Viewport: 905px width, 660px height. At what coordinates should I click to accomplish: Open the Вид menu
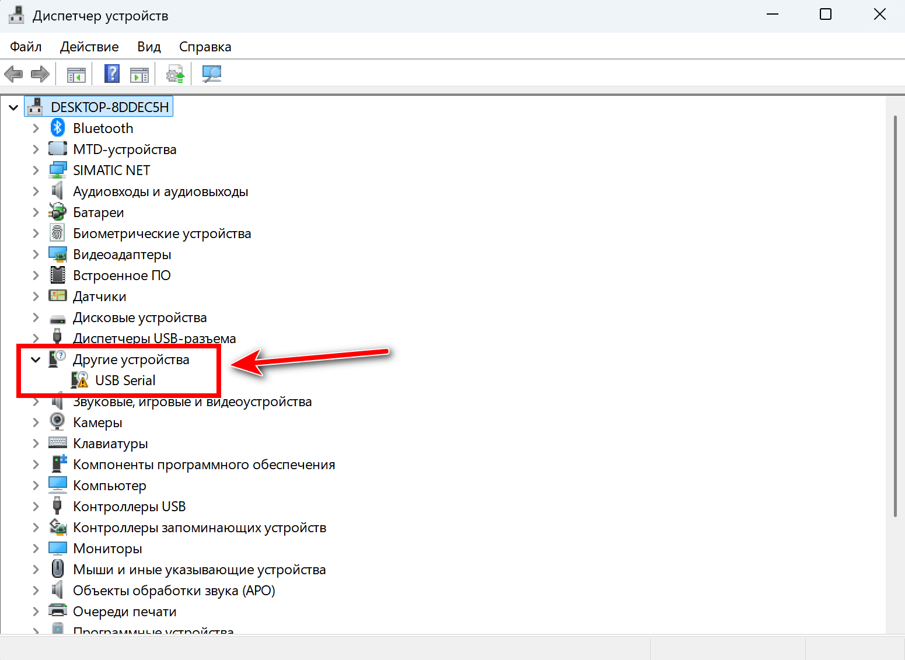[x=148, y=46]
